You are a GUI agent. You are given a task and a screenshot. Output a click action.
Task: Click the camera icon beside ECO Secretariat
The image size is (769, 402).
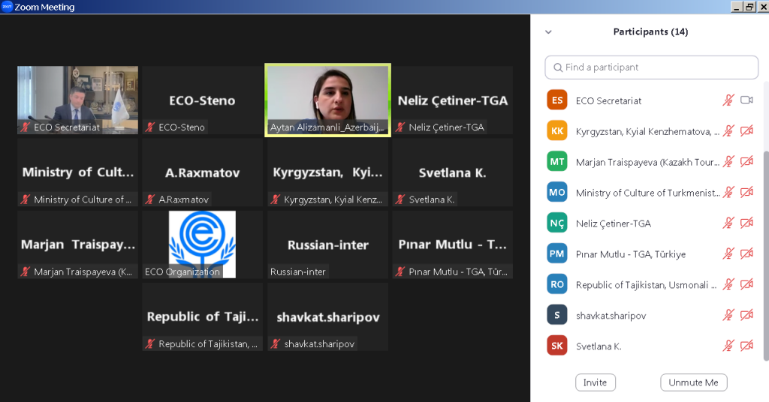coord(746,100)
